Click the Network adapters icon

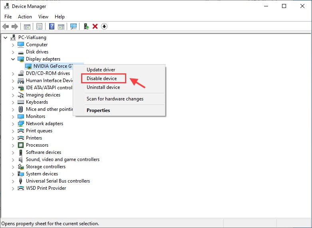click(x=21, y=124)
